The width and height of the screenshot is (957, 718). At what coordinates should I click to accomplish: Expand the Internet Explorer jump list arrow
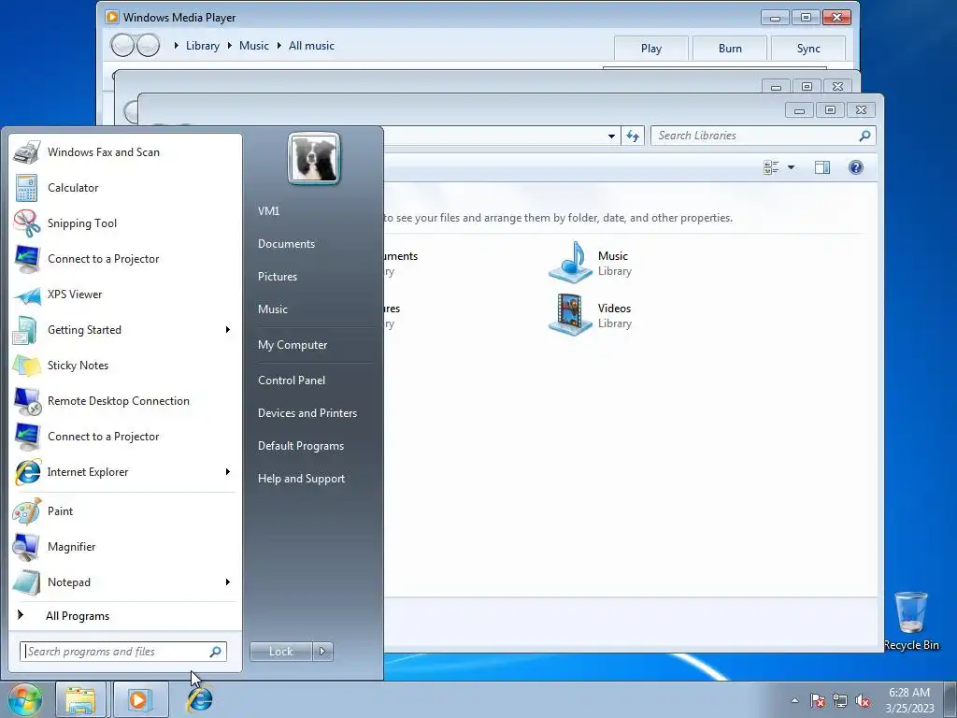228,472
